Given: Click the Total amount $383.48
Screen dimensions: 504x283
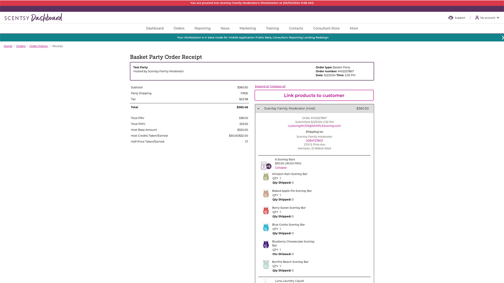Looking at the screenshot, I should pyautogui.click(x=242, y=107).
